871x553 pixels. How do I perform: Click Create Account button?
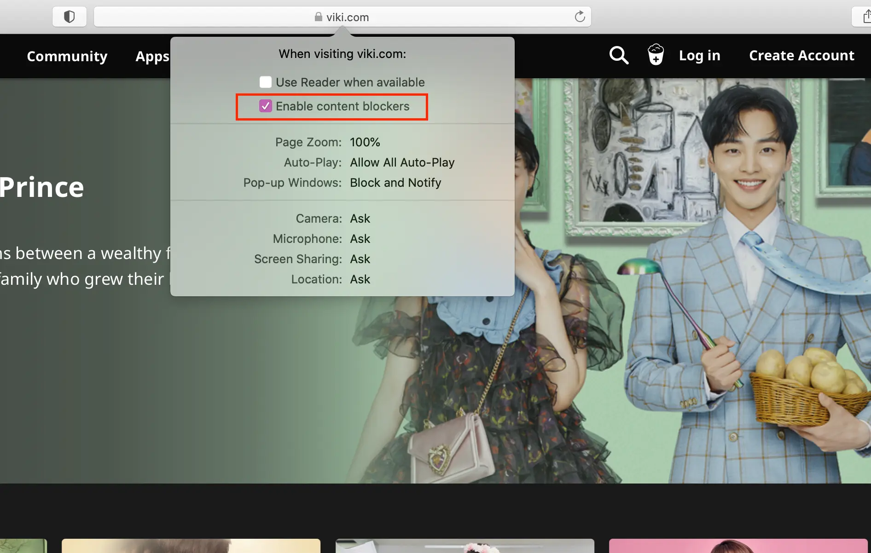click(x=801, y=56)
